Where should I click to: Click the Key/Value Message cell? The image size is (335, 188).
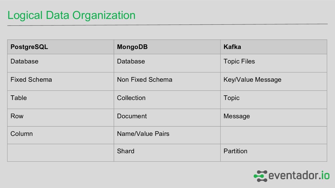[x=252, y=80]
